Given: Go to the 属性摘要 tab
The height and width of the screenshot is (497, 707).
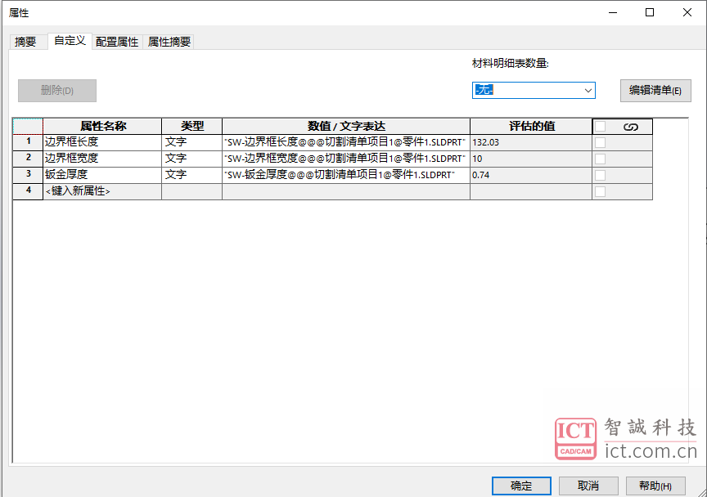Looking at the screenshot, I should coord(169,42).
